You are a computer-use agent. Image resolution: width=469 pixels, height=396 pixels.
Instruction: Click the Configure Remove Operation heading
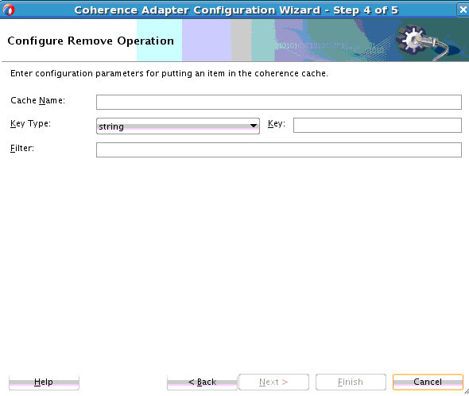point(91,41)
